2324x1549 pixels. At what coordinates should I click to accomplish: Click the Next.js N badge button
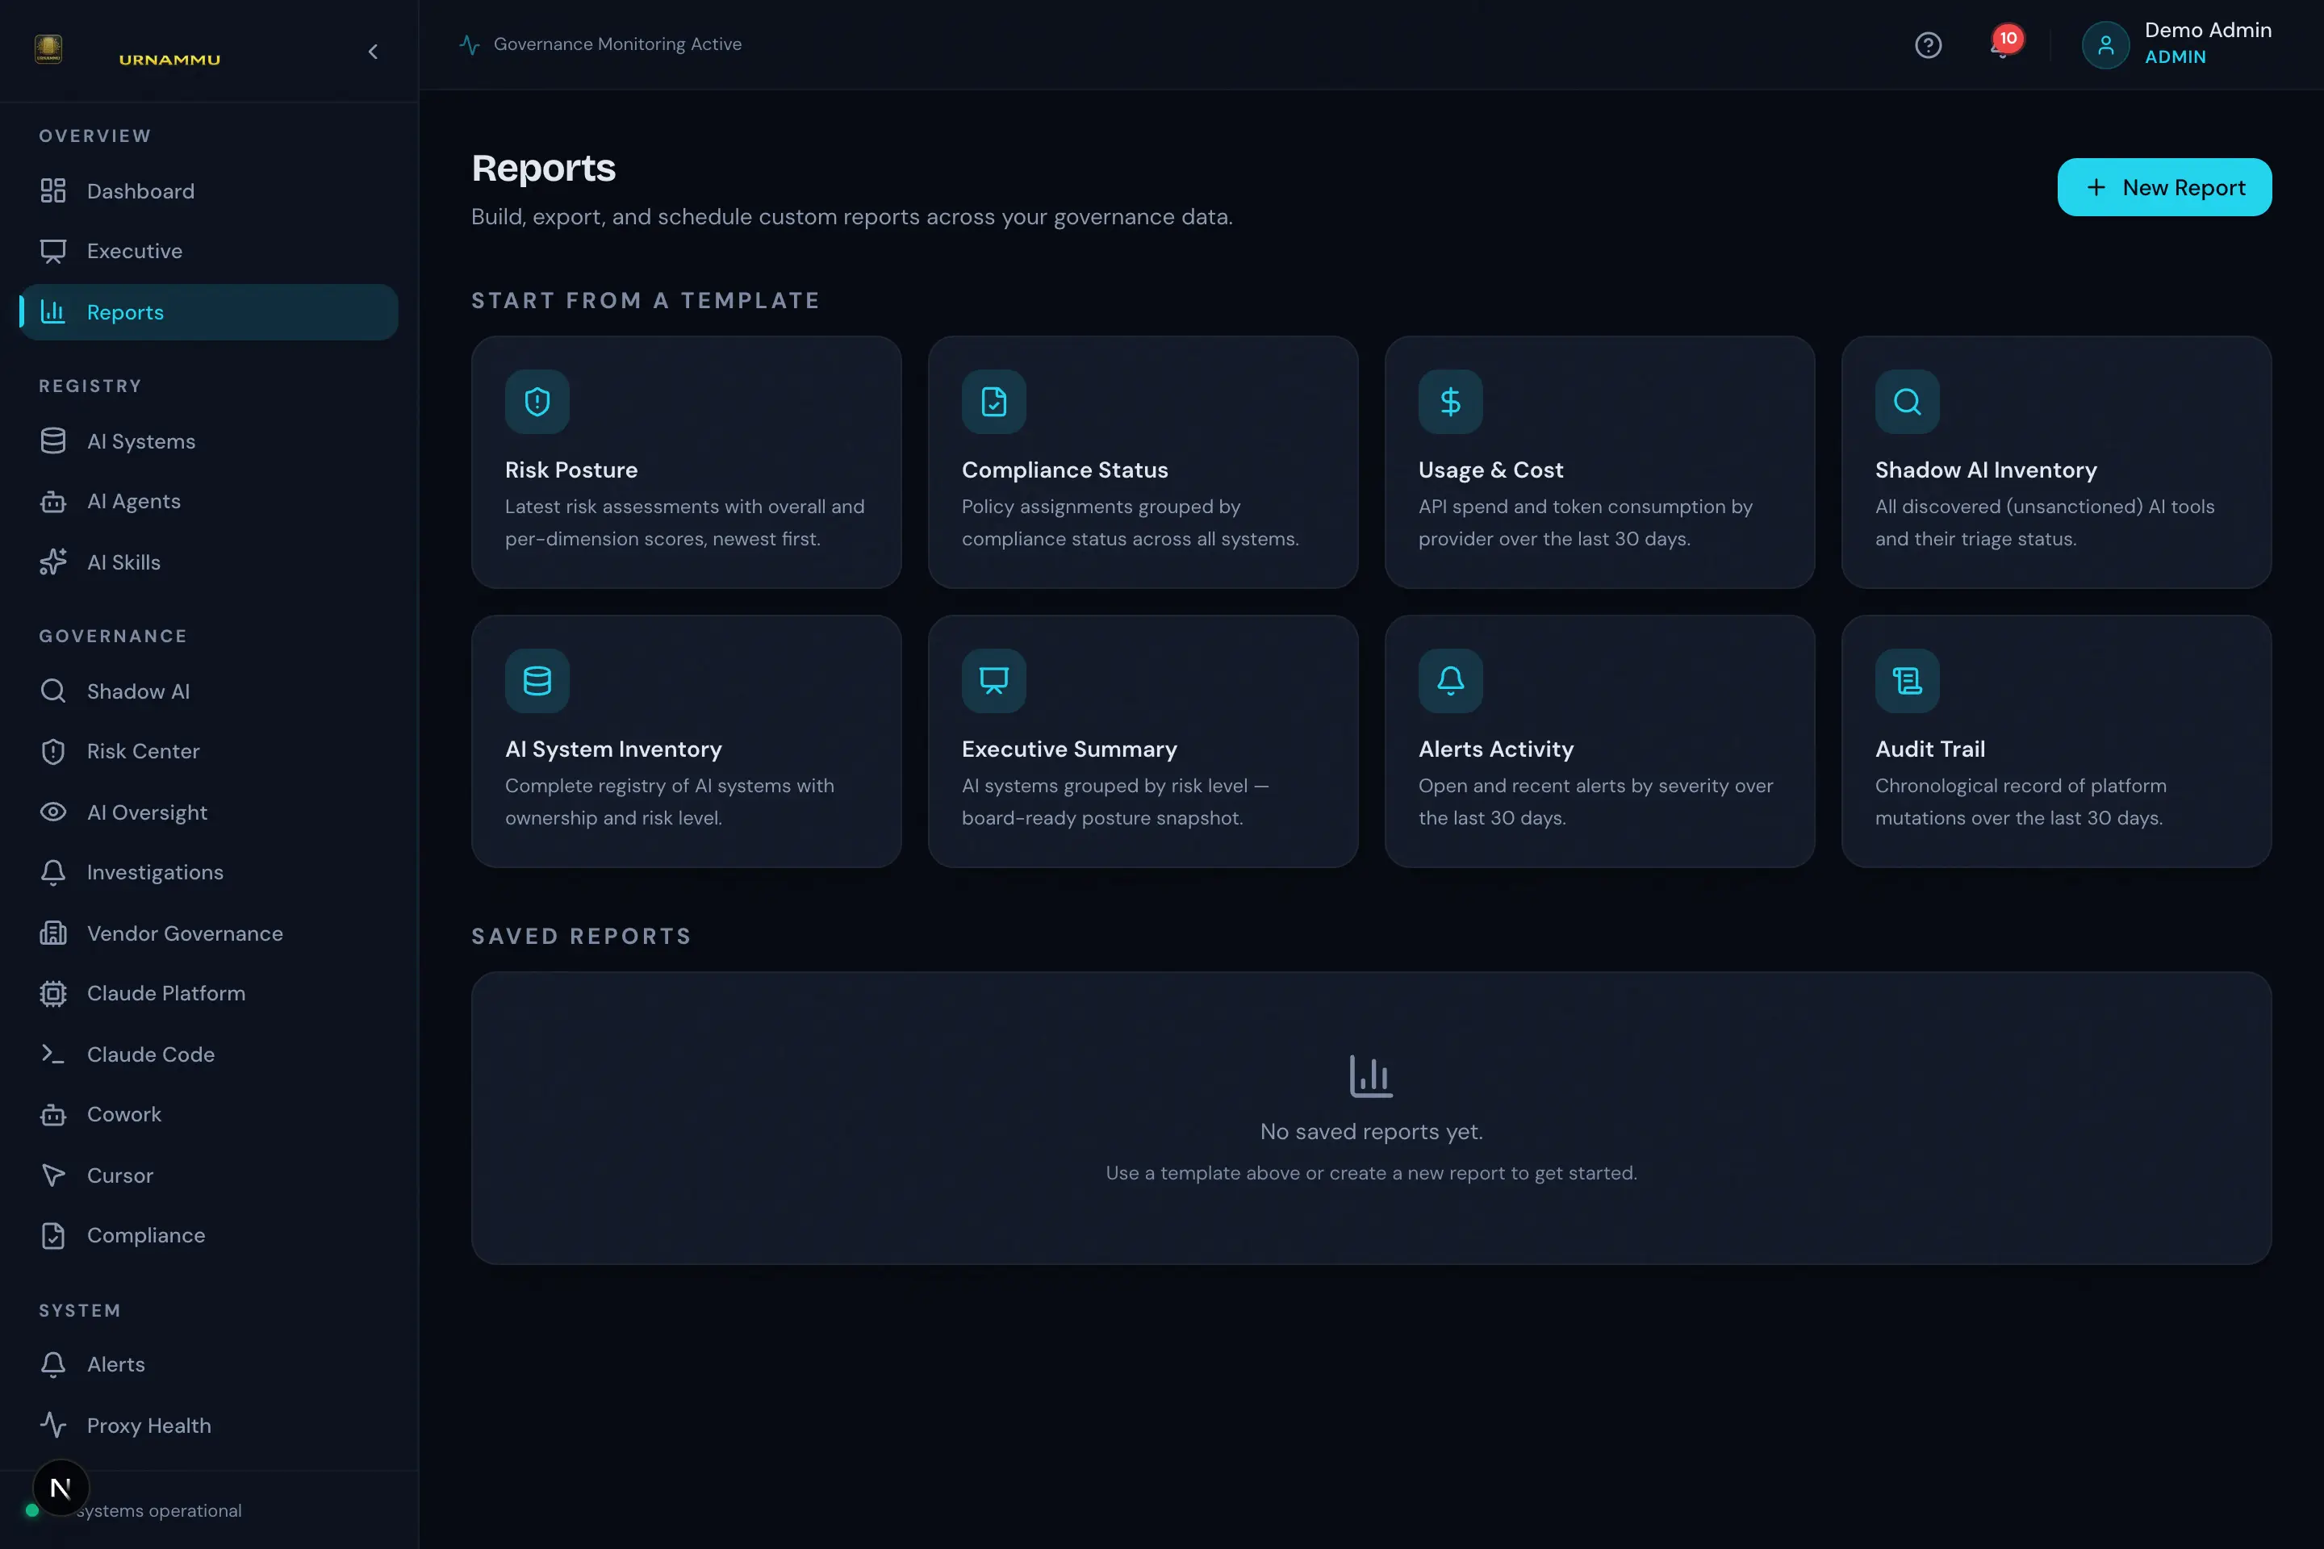tap(61, 1488)
